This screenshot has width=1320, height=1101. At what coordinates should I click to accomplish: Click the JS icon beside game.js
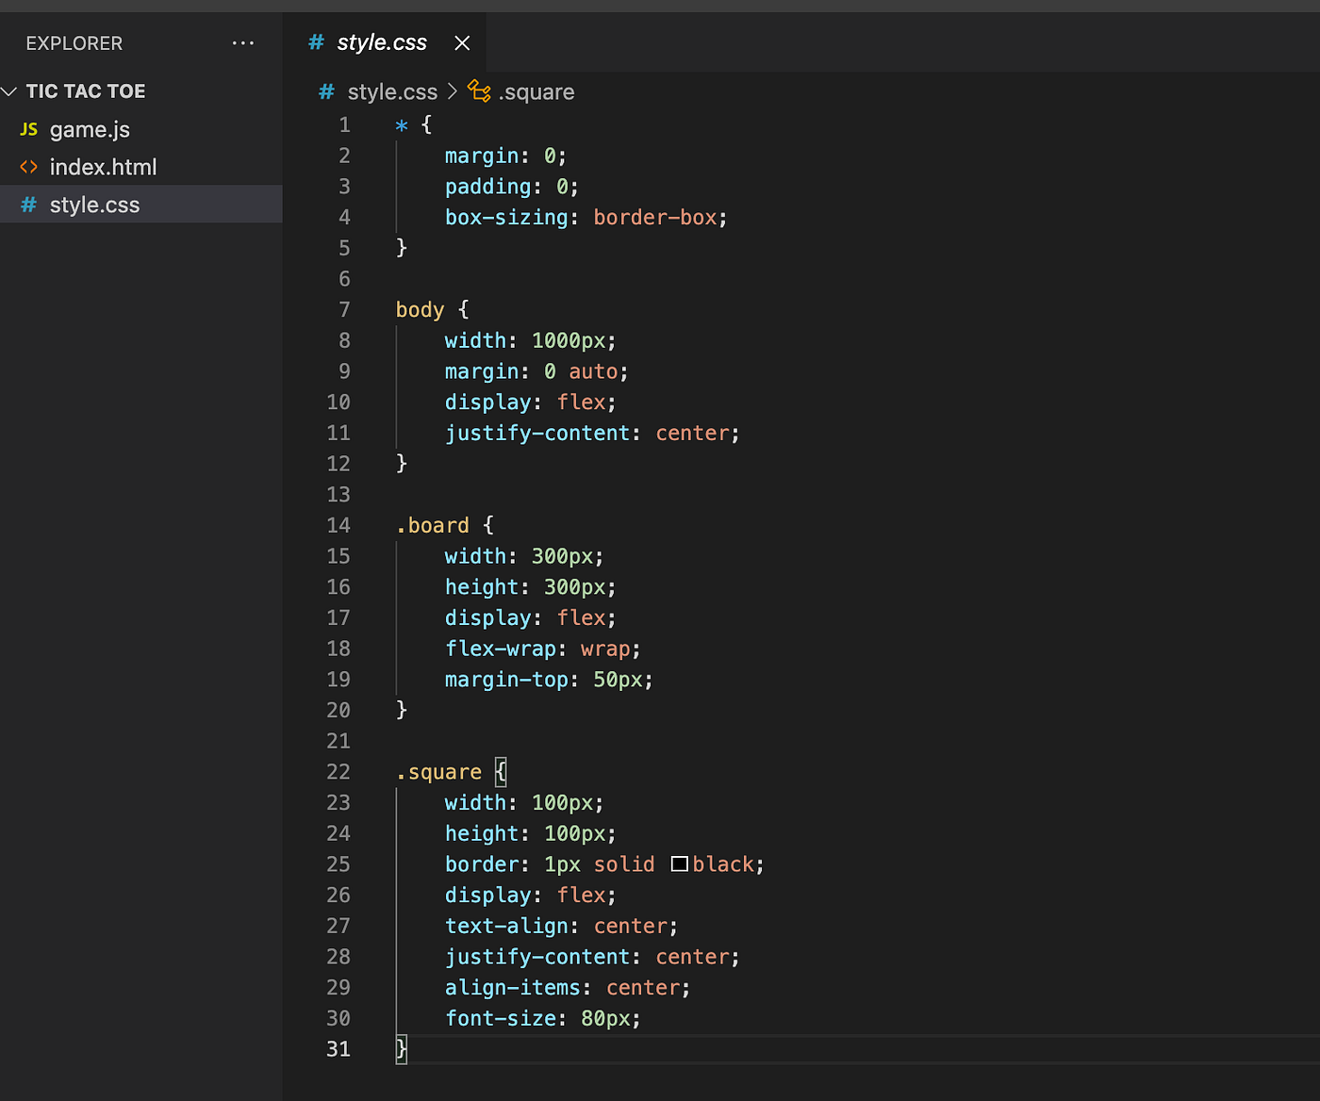[29, 129]
